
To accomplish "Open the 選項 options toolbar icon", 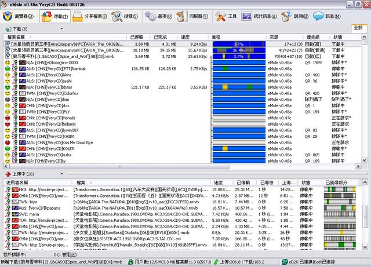I will (x=166, y=16).
